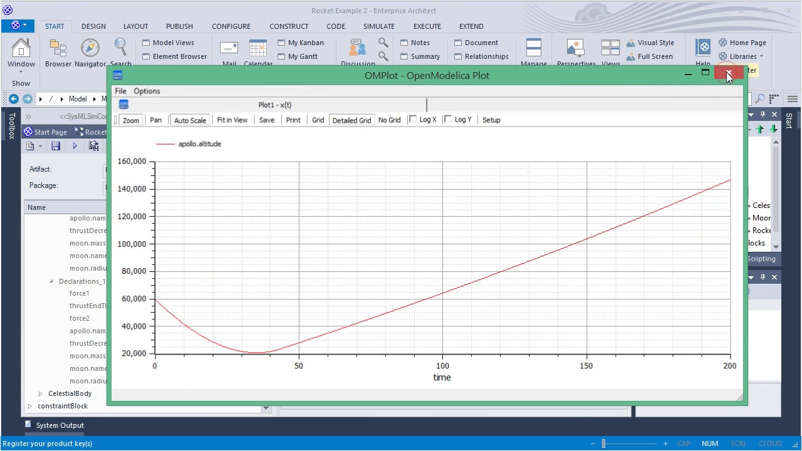The width and height of the screenshot is (802, 451).
Task: Expand the constraintBlock tree node
Action: click(x=30, y=406)
